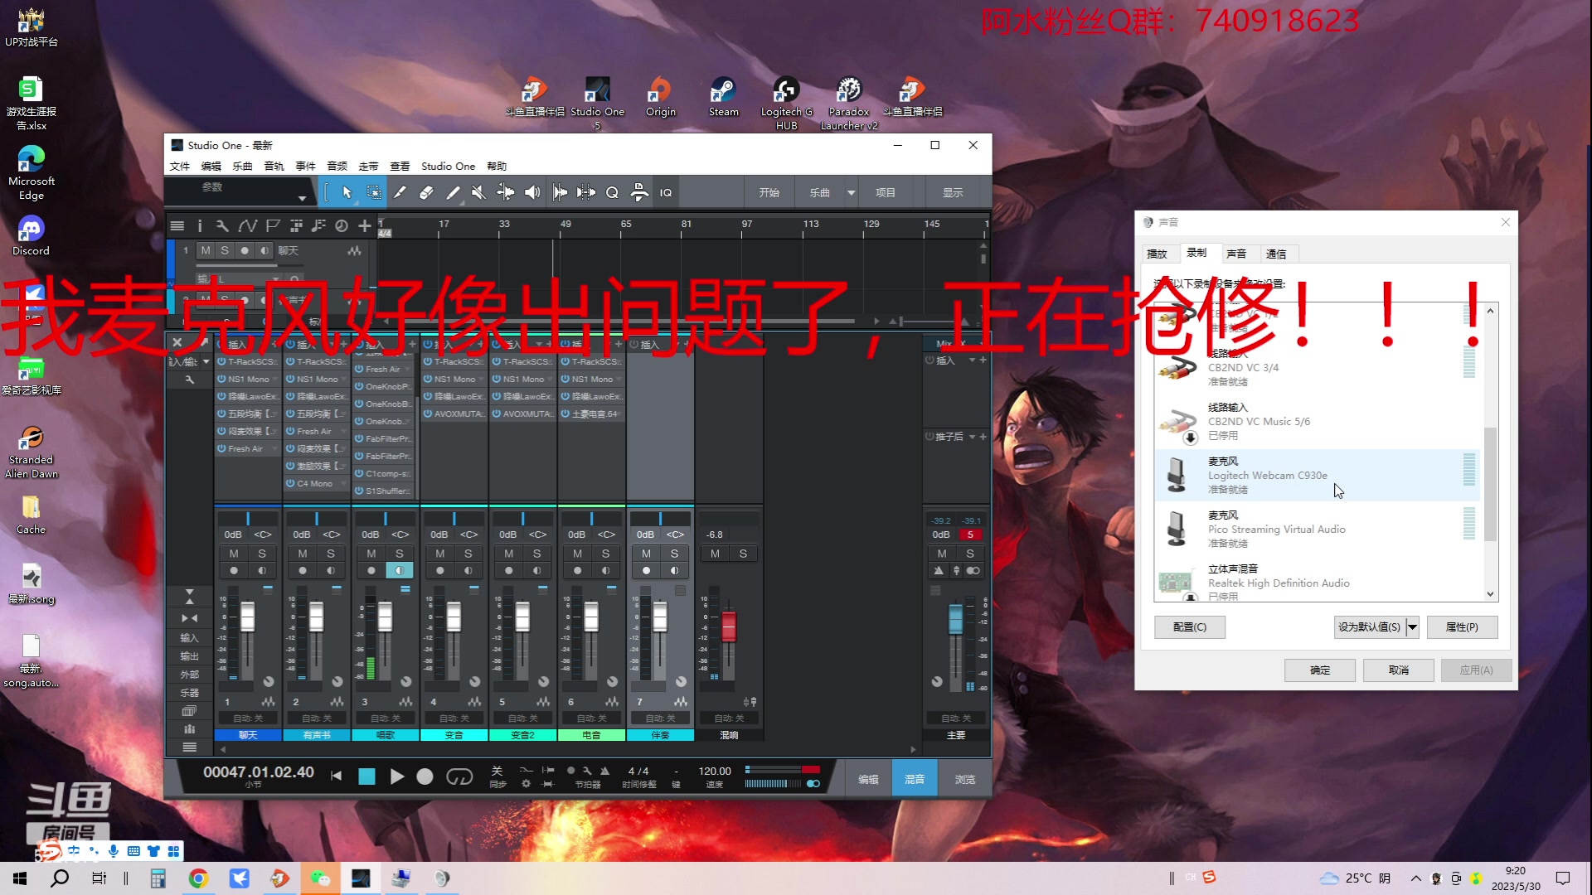
Task: Select the Paint (pencil) tool
Action: [x=453, y=192]
